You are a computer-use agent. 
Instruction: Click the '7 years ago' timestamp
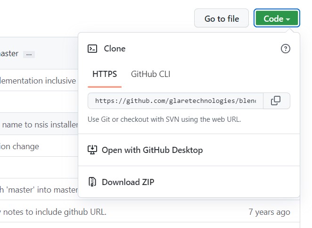pyautogui.click(x=269, y=212)
